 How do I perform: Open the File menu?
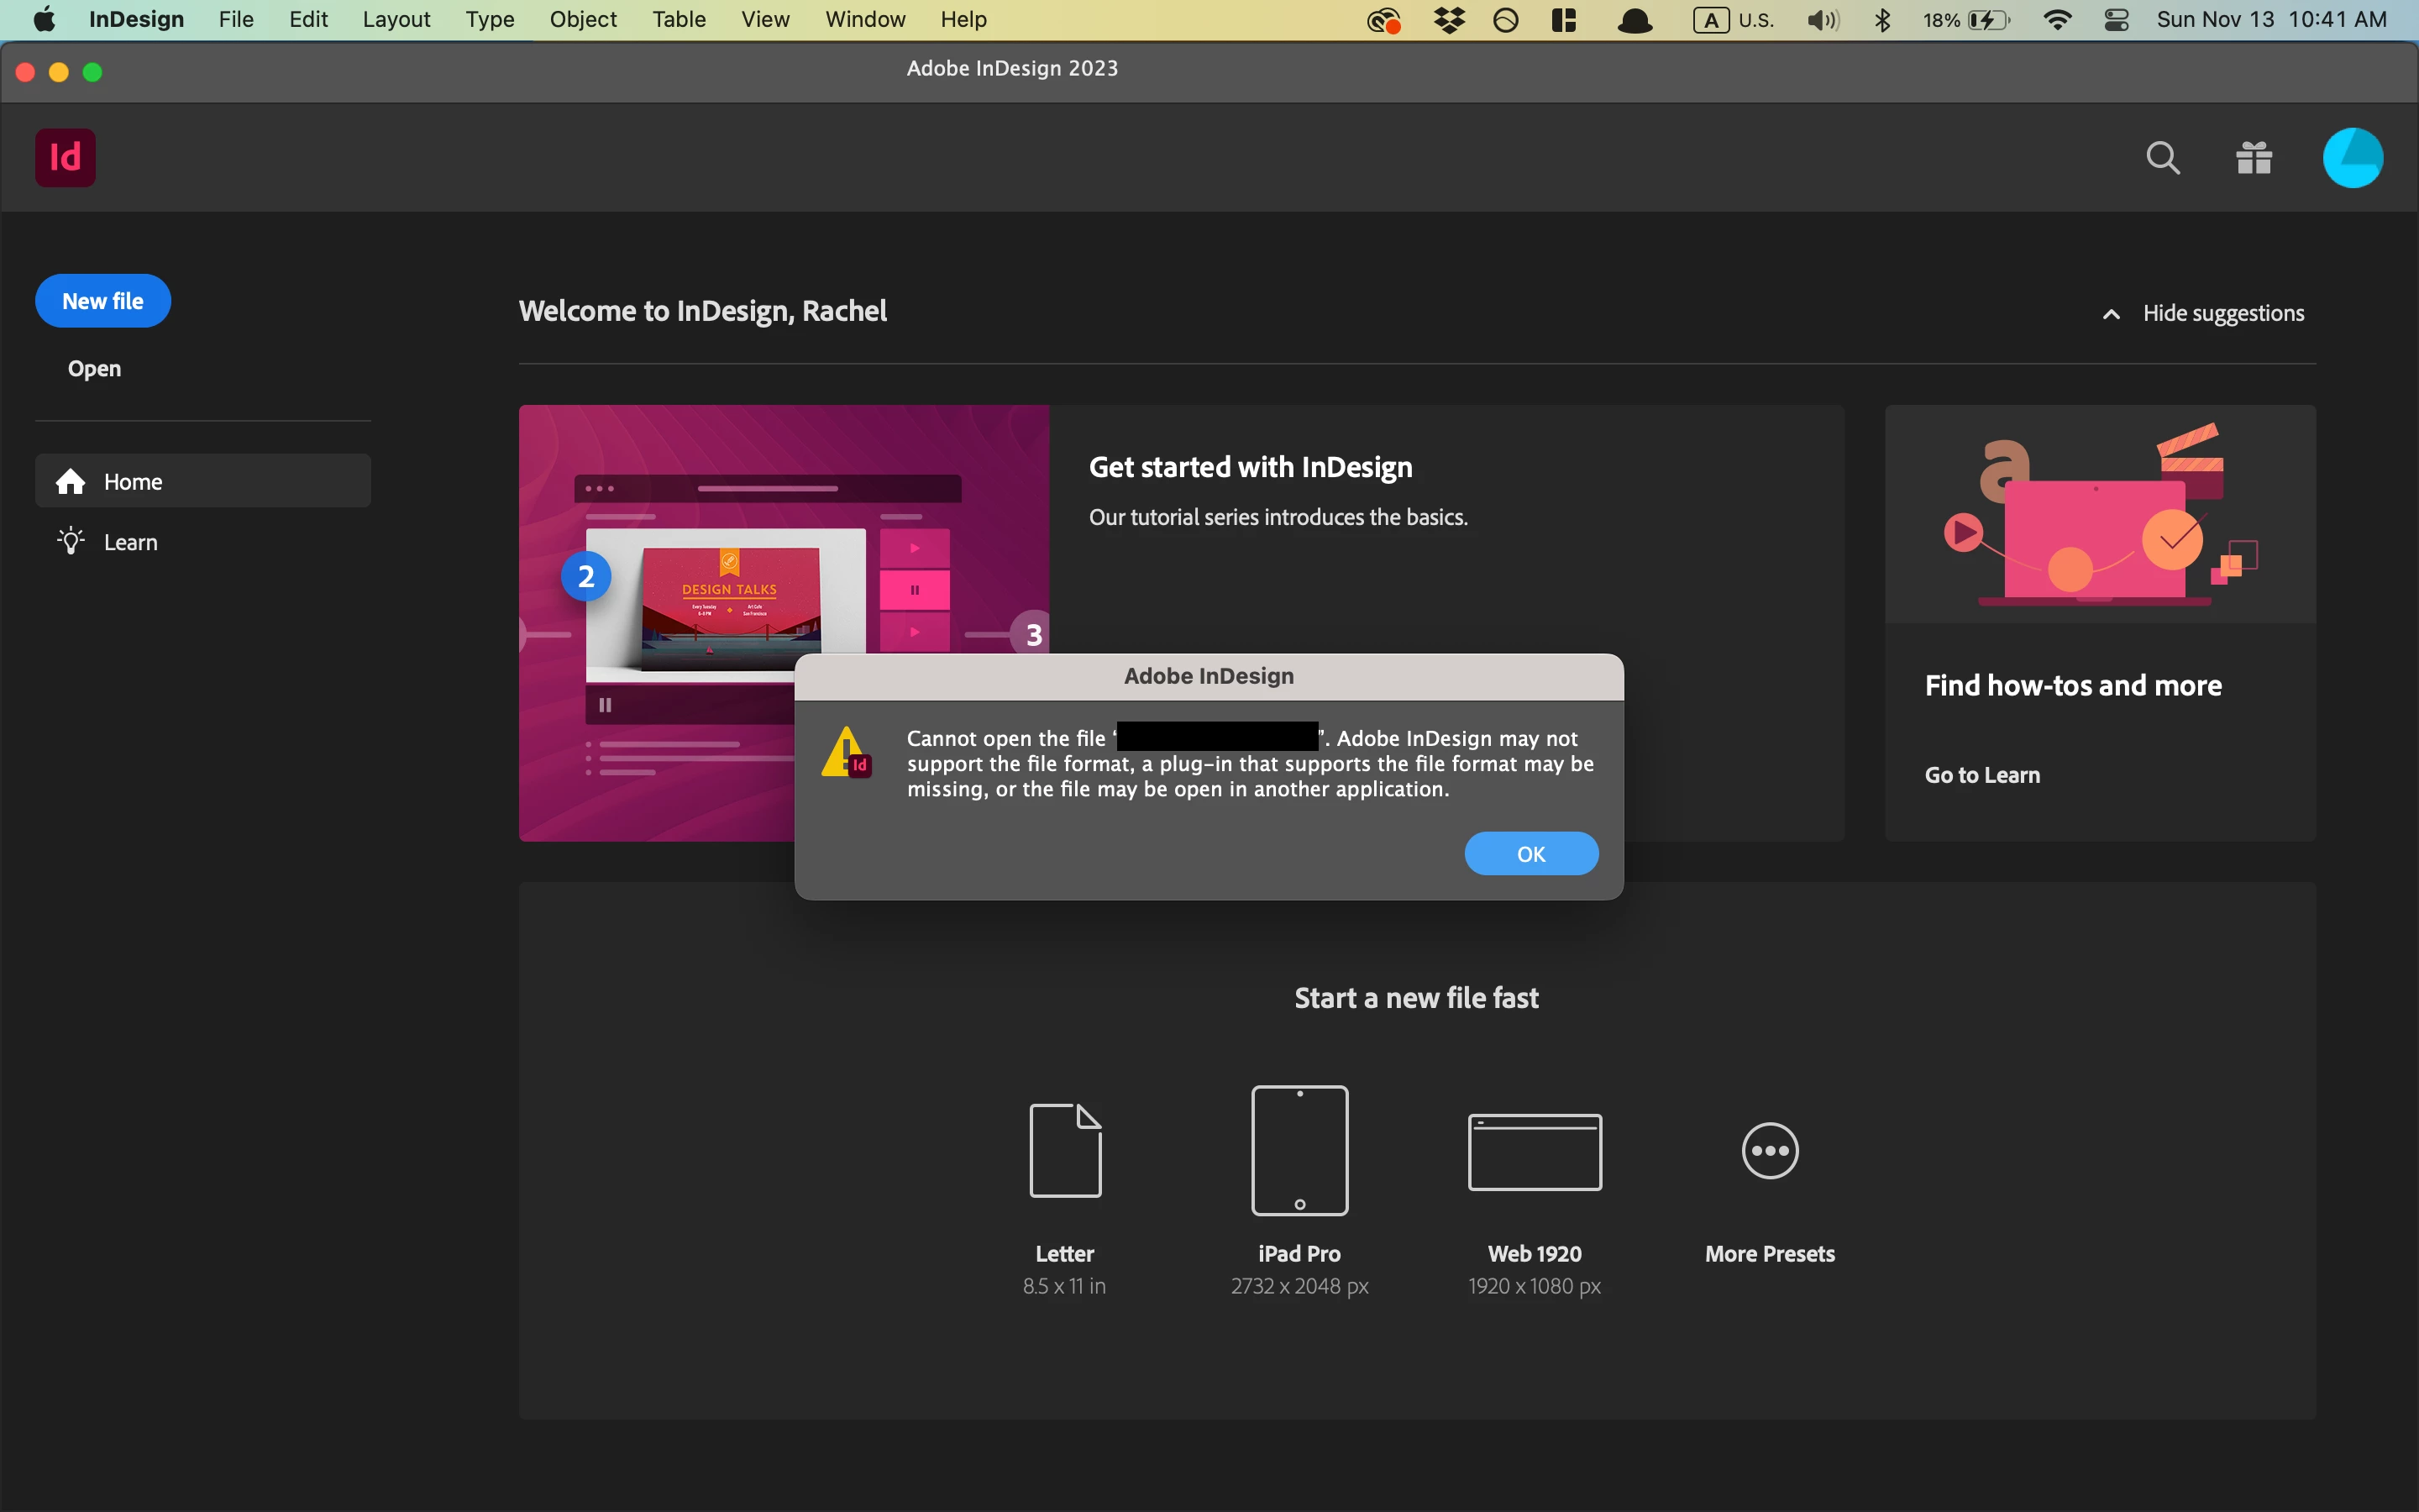point(236,20)
